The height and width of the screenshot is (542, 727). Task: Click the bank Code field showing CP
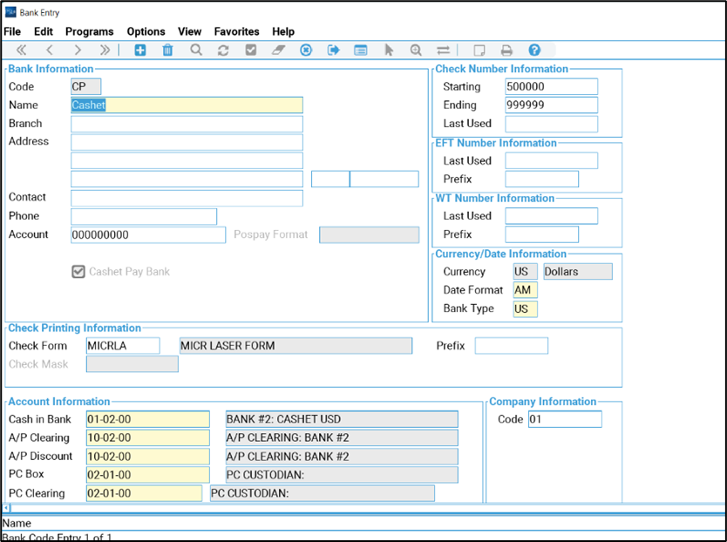click(x=85, y=86)
